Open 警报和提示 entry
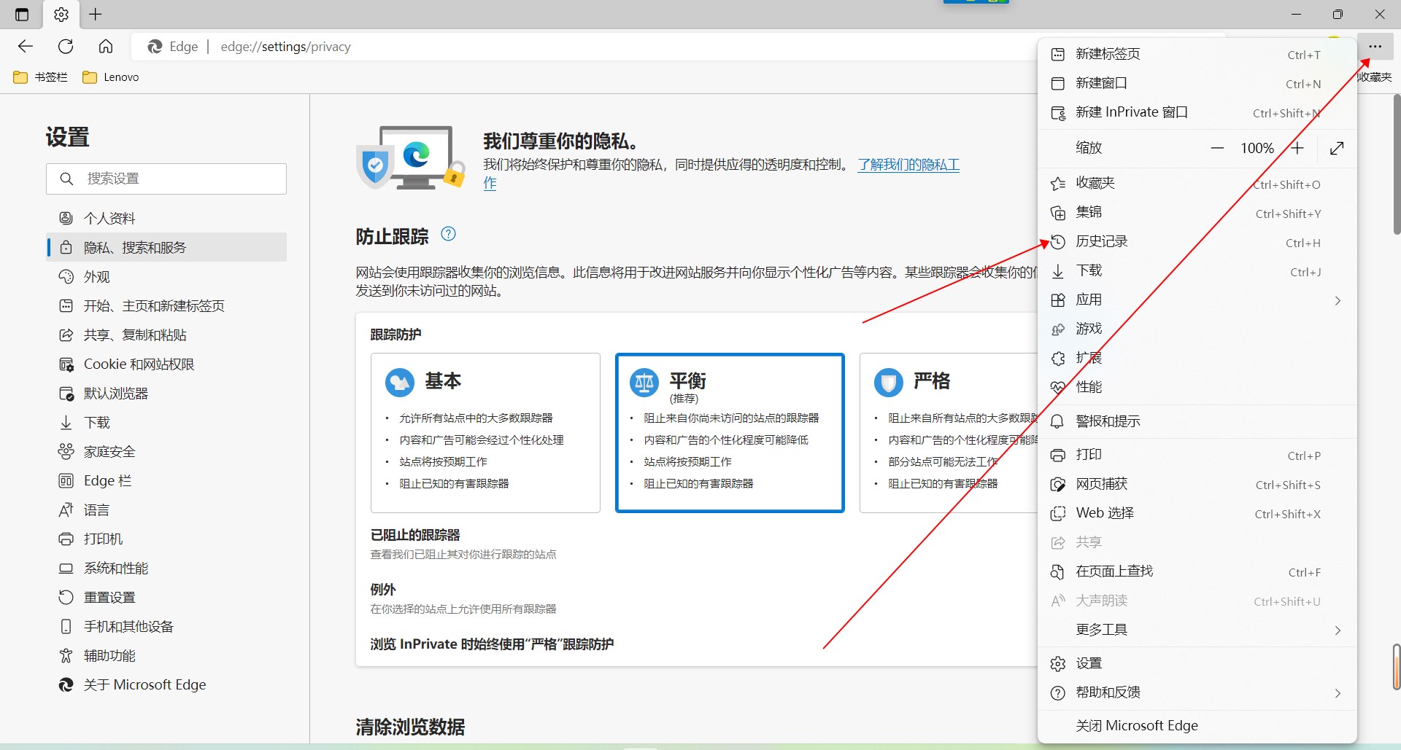 (1197, 421)
